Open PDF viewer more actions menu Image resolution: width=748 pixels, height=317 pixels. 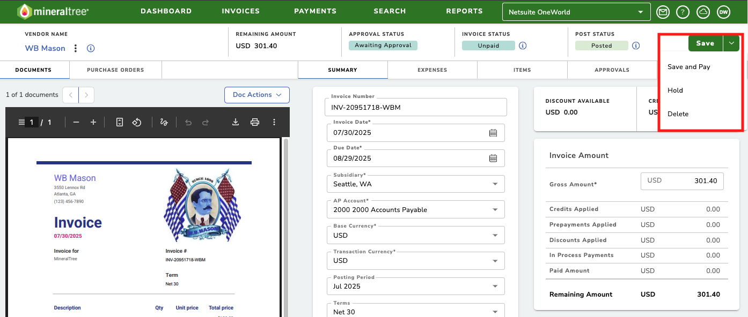274,122
